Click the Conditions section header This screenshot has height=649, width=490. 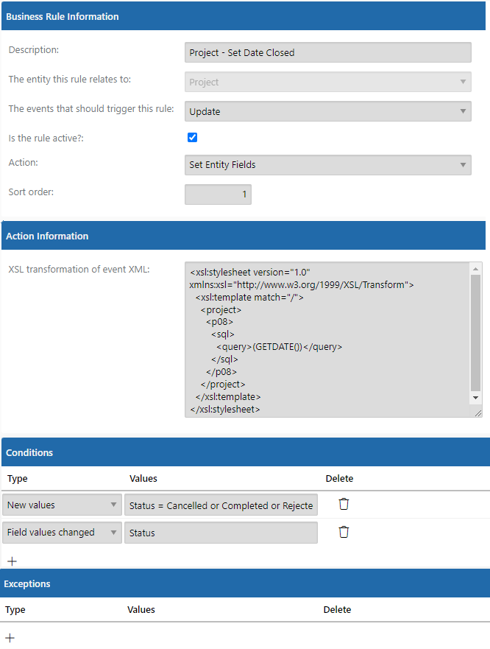click(245, 452)
